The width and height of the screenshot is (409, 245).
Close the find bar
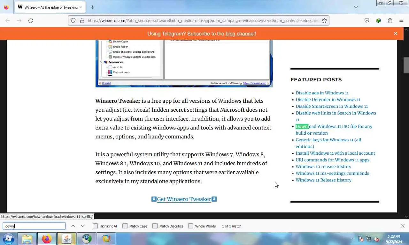(x=403, y=226)
